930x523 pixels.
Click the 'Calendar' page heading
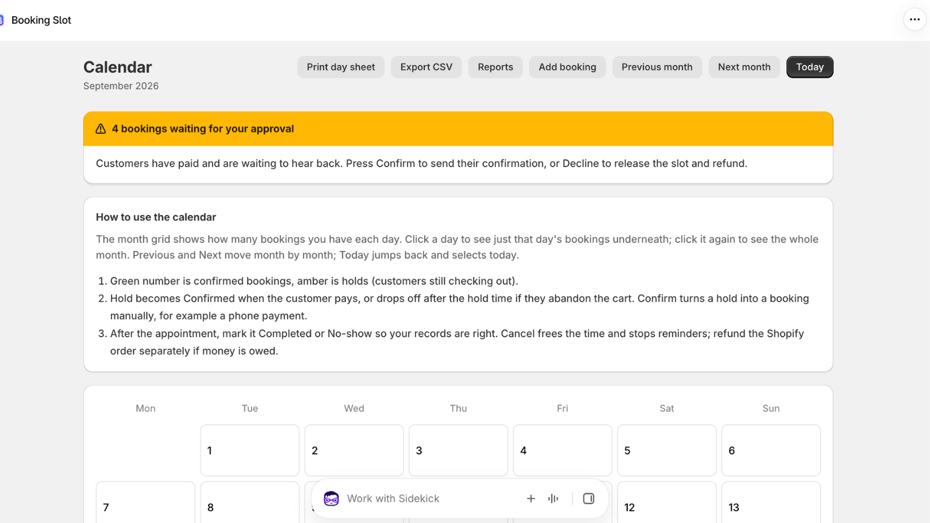point(117,67)
